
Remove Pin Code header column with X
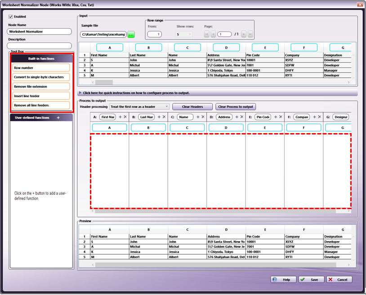pos(281,117)
